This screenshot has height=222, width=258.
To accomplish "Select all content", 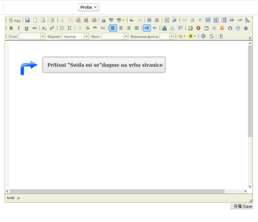I will click(166, 20).
